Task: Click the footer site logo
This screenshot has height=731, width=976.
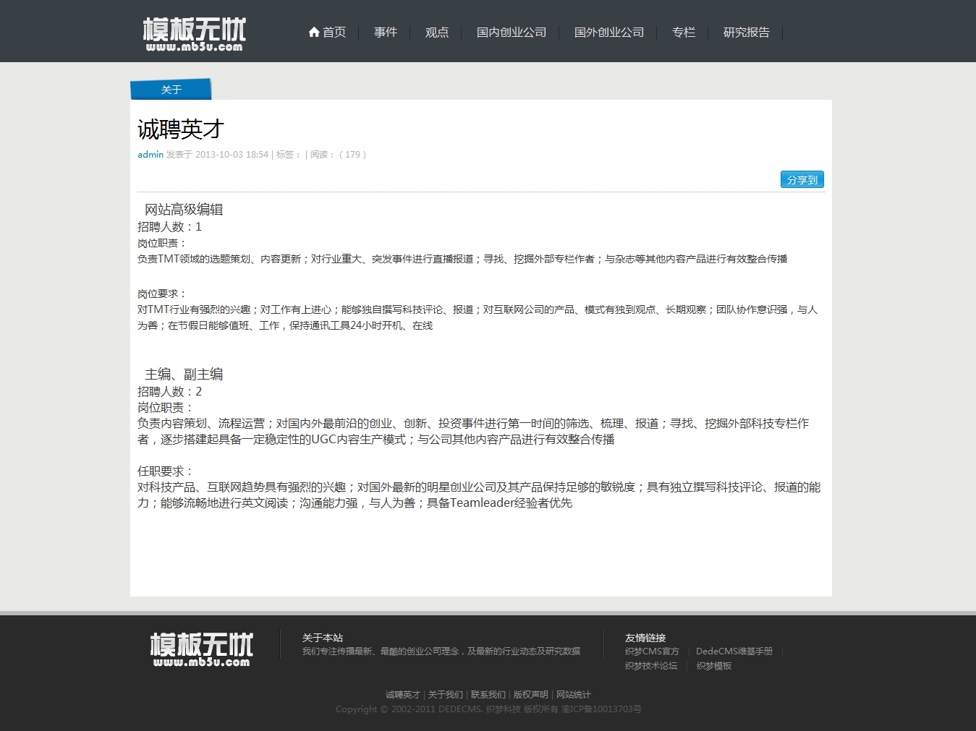Action: pyautogui.click(x=201, y=649)
